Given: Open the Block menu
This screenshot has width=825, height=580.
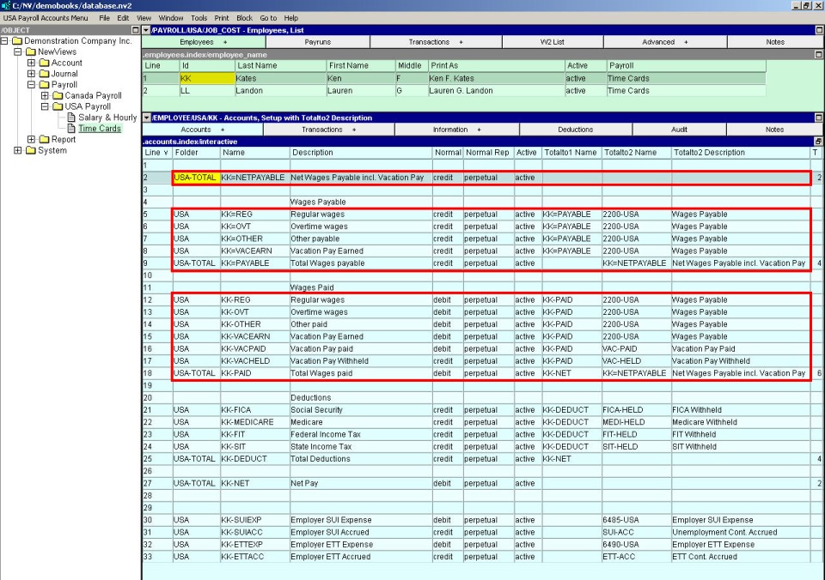Looking at the screenshot, I should coord(244,18).
